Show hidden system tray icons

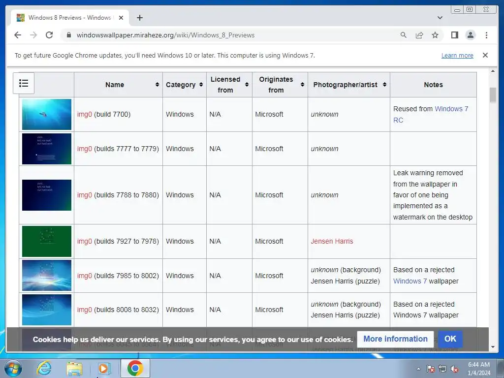(x=418, y=369)
